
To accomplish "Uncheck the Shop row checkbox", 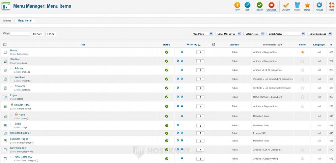I will pos(5,126).
